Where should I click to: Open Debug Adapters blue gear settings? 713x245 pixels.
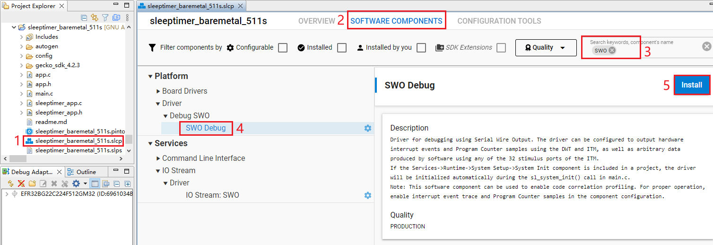[76, 184]
